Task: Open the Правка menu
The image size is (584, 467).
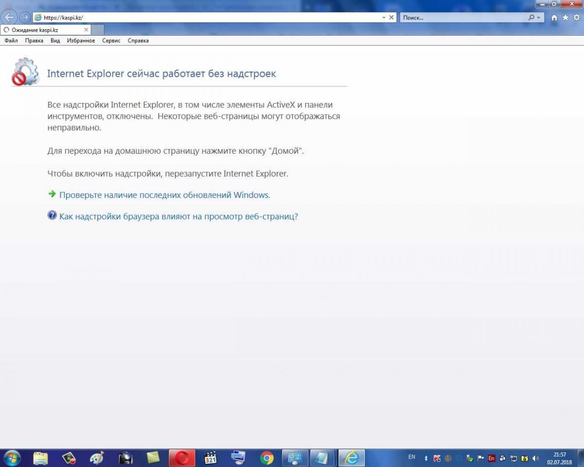Action: click(x=34, y=41)
